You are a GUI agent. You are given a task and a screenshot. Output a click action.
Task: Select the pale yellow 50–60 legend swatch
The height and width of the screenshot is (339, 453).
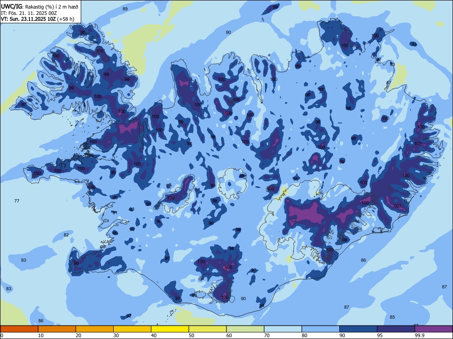pyautogui.click(x=207, y=329)
